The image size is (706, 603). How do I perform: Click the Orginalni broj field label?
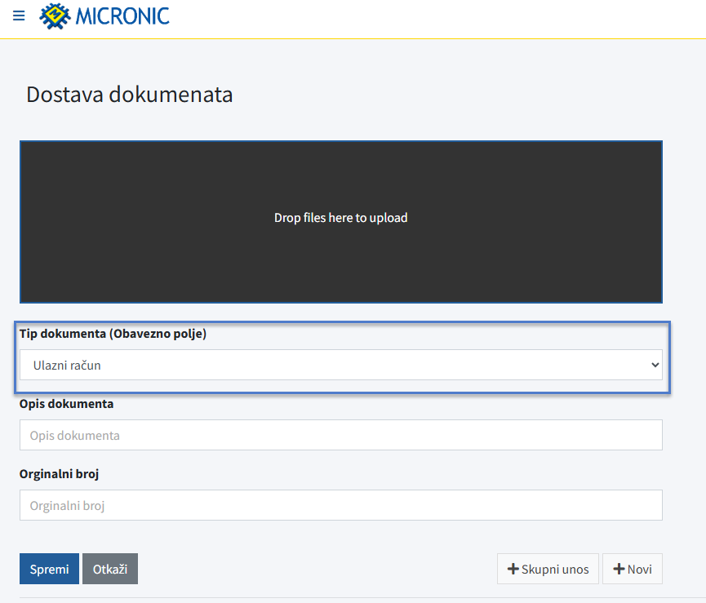59,474
